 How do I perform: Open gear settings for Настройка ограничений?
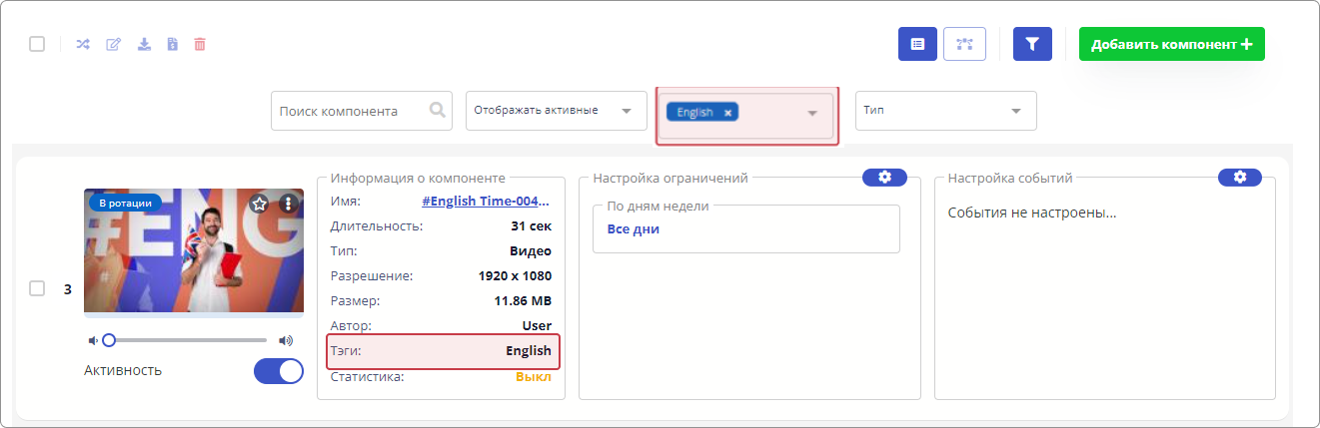pyautogui.click(x=884, y=178)
